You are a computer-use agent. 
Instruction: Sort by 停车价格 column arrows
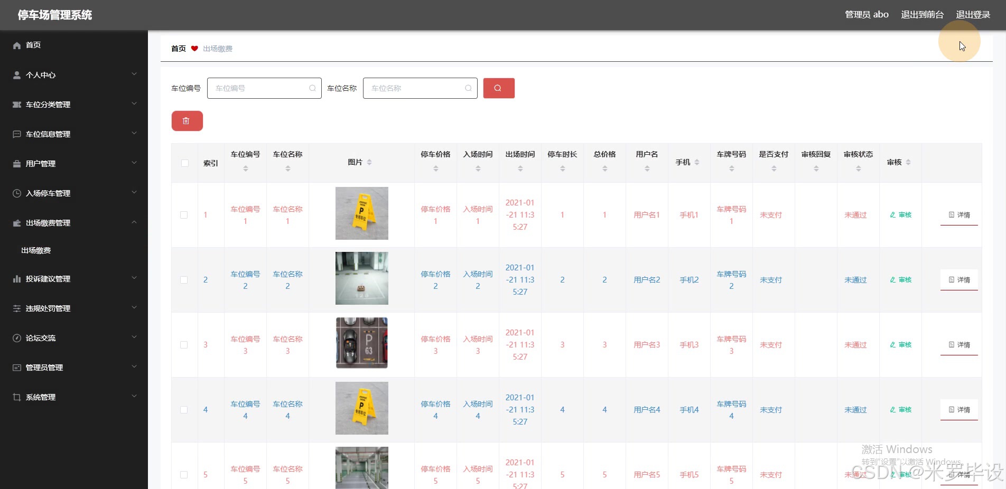435,168
